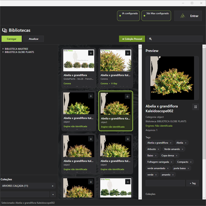This screenshot has width=206, height=206.
Task: Remove the 'Baixo' tag
Action: (x=156, y=156)
